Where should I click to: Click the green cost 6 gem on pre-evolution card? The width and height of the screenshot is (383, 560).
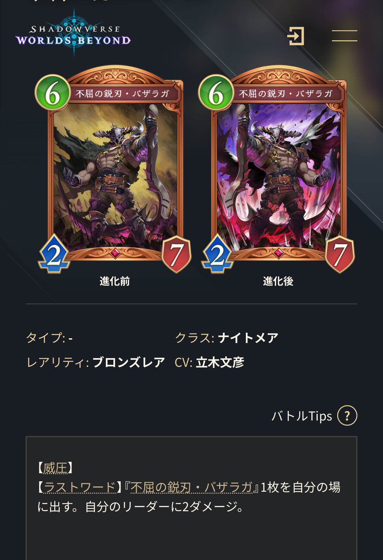[53, 93]
